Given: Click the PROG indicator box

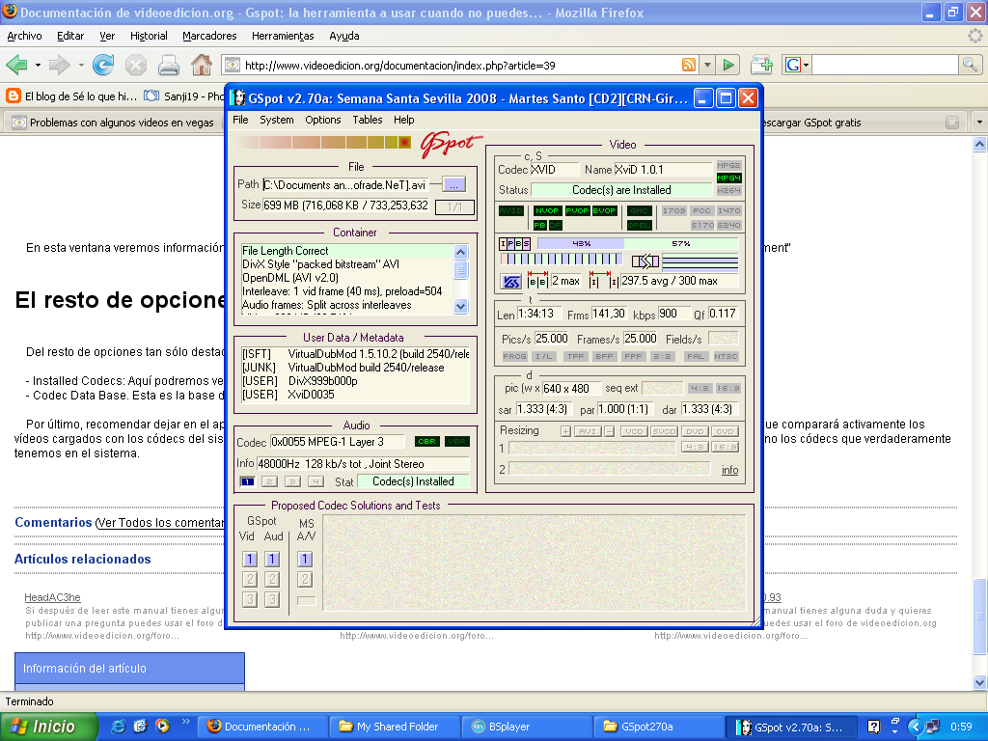Looking at the screenshot, I should tap(514, 356).
